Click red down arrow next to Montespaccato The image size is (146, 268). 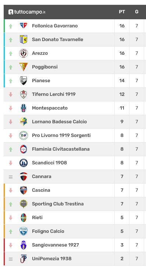[x=11, y=108]
